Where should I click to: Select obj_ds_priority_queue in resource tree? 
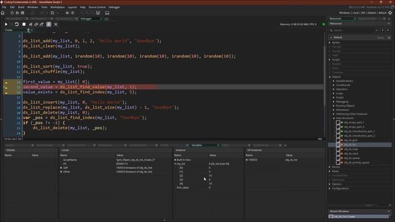[x=357, y=163]
